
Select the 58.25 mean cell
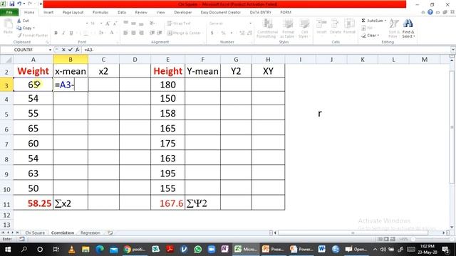click(x=33, y=203)
